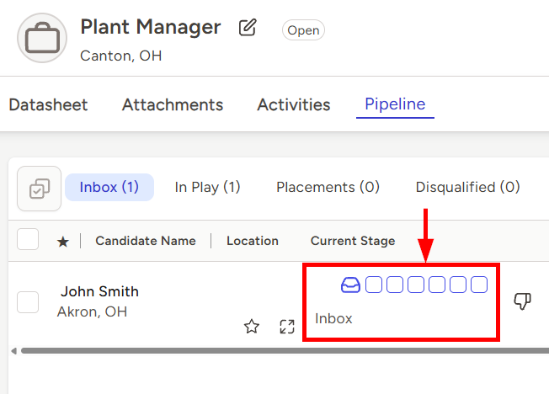Click the horizontal scrollbar under the table
The height and width of the screenshot is (394, 549).
253,350
